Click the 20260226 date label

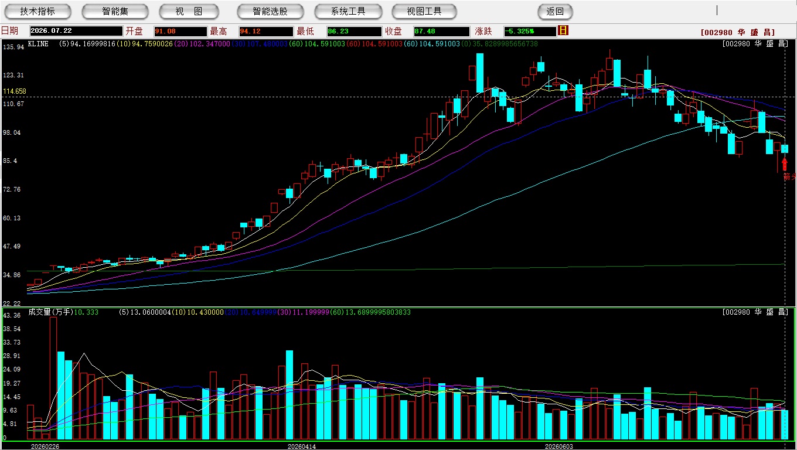[x=45, y=446]
